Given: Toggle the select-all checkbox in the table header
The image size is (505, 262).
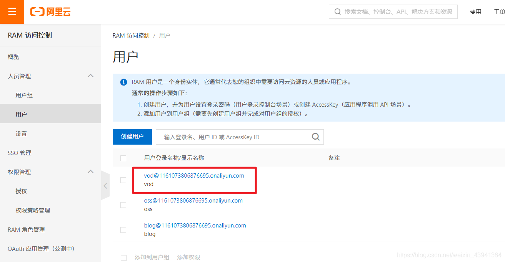Looking at the screenshot, I should [x=123, y=158].
